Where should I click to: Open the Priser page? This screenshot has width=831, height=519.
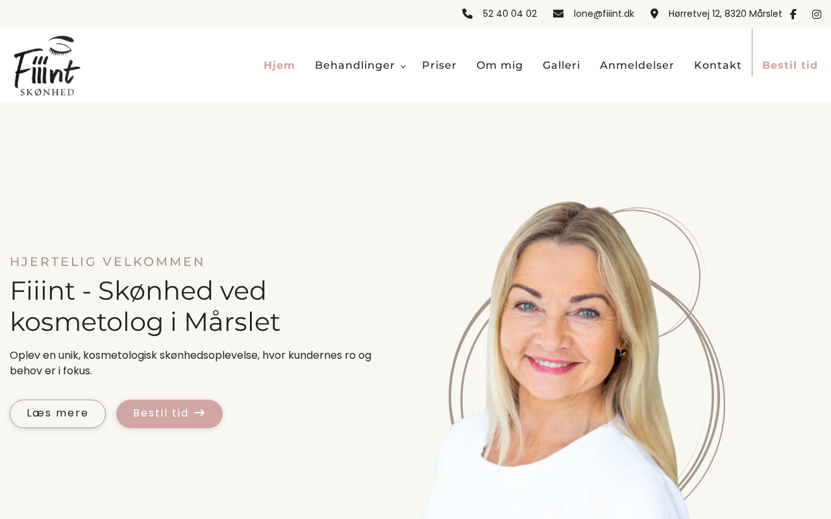click(x=440, y=66)
